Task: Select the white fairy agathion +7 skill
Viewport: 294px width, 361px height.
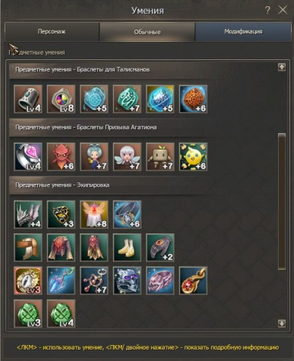Action: tap(127, 157)
